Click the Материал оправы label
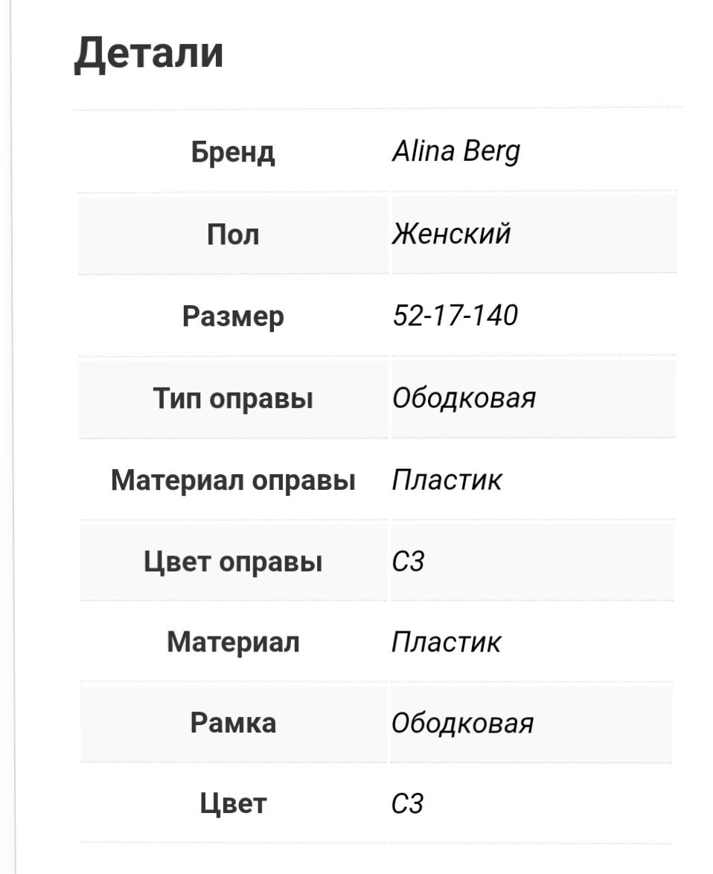 (x=233, y=480)
